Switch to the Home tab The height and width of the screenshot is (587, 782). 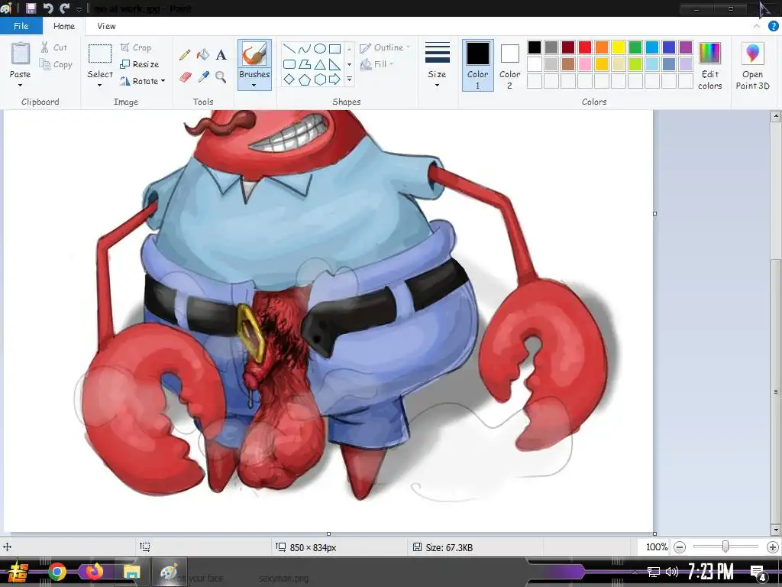pos(64,26)
